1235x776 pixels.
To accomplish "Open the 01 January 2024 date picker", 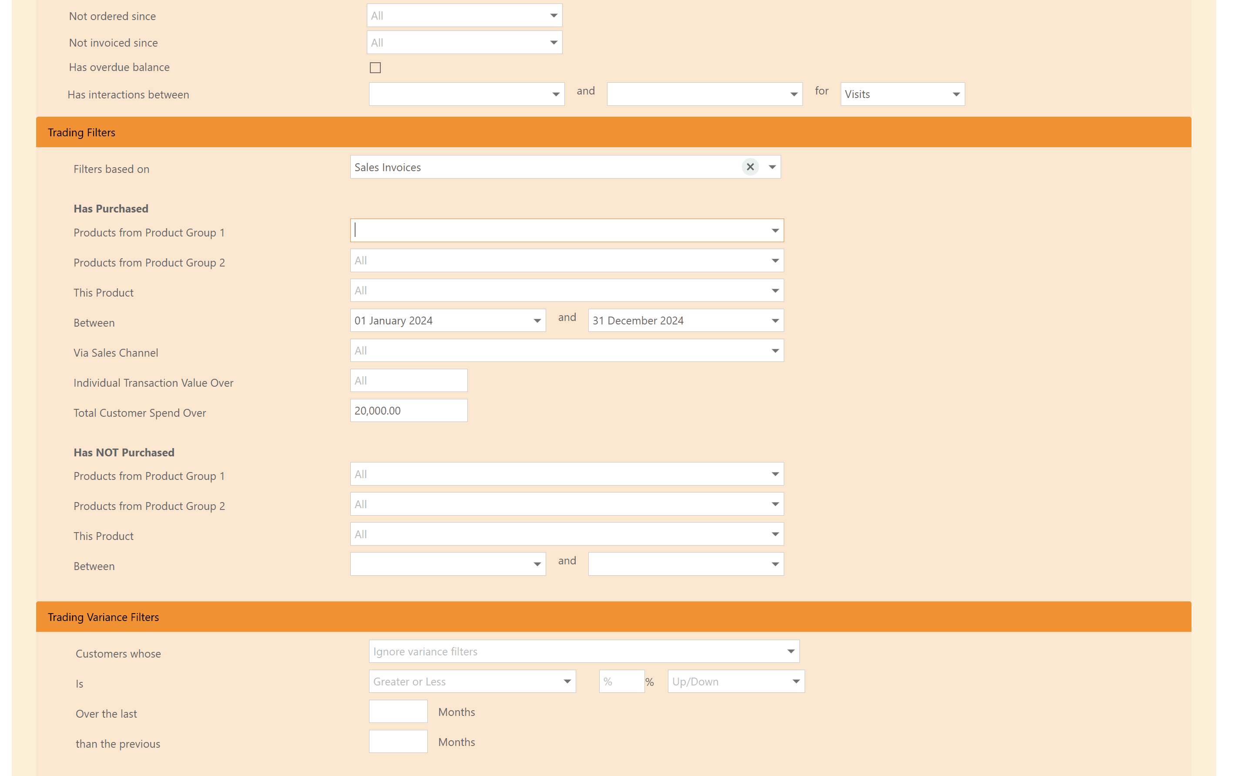I will (448, 320).
